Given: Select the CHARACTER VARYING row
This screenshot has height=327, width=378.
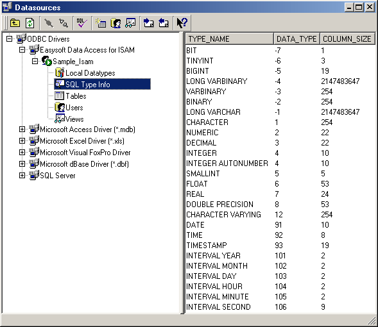Looking at the screenshot, I should [280, 215].
